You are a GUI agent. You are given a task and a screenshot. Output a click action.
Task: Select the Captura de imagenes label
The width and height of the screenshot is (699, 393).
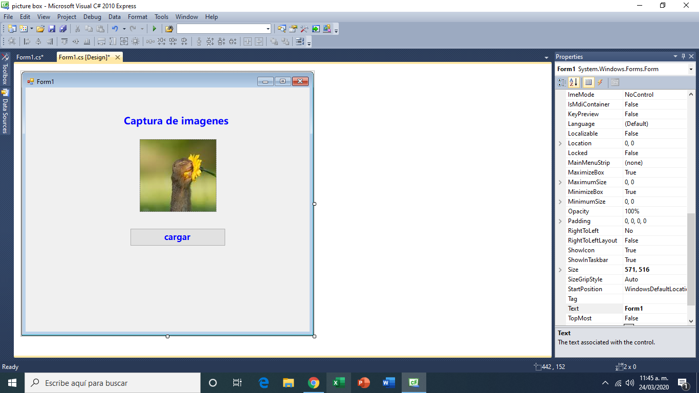[x=176, y=121]
